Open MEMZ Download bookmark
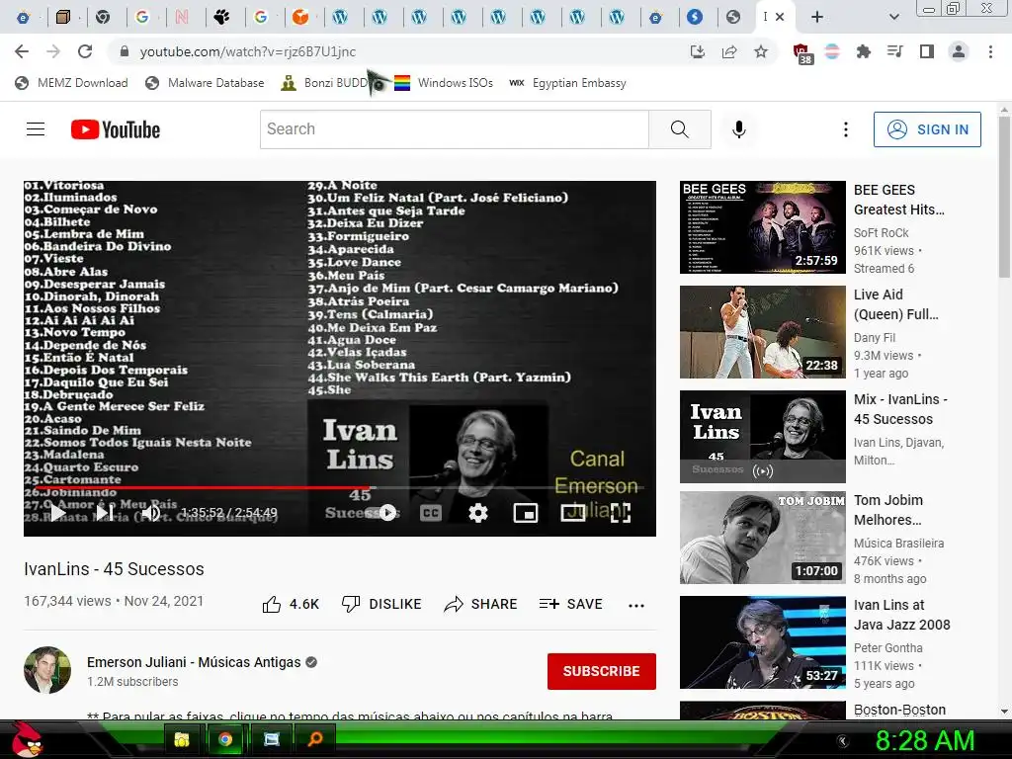 [71, 83]
